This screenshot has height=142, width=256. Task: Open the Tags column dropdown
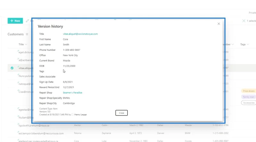pos(244,44)
